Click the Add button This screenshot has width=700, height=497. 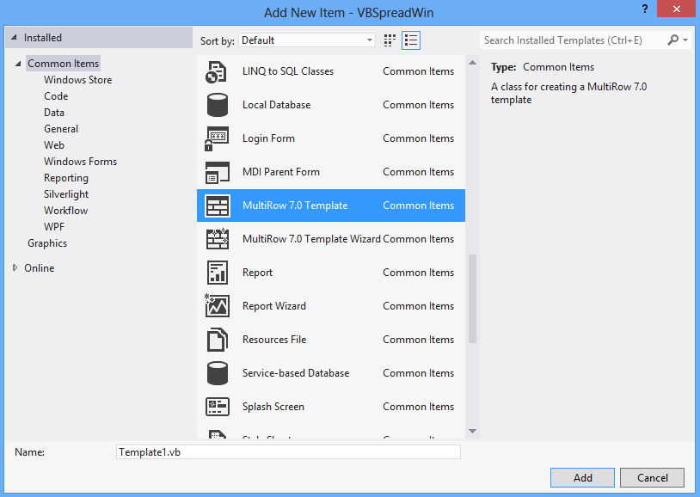(582, 478)
